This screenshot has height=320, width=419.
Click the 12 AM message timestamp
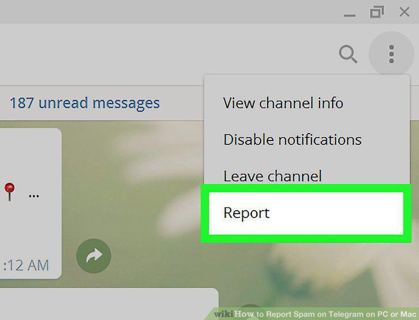26,265
